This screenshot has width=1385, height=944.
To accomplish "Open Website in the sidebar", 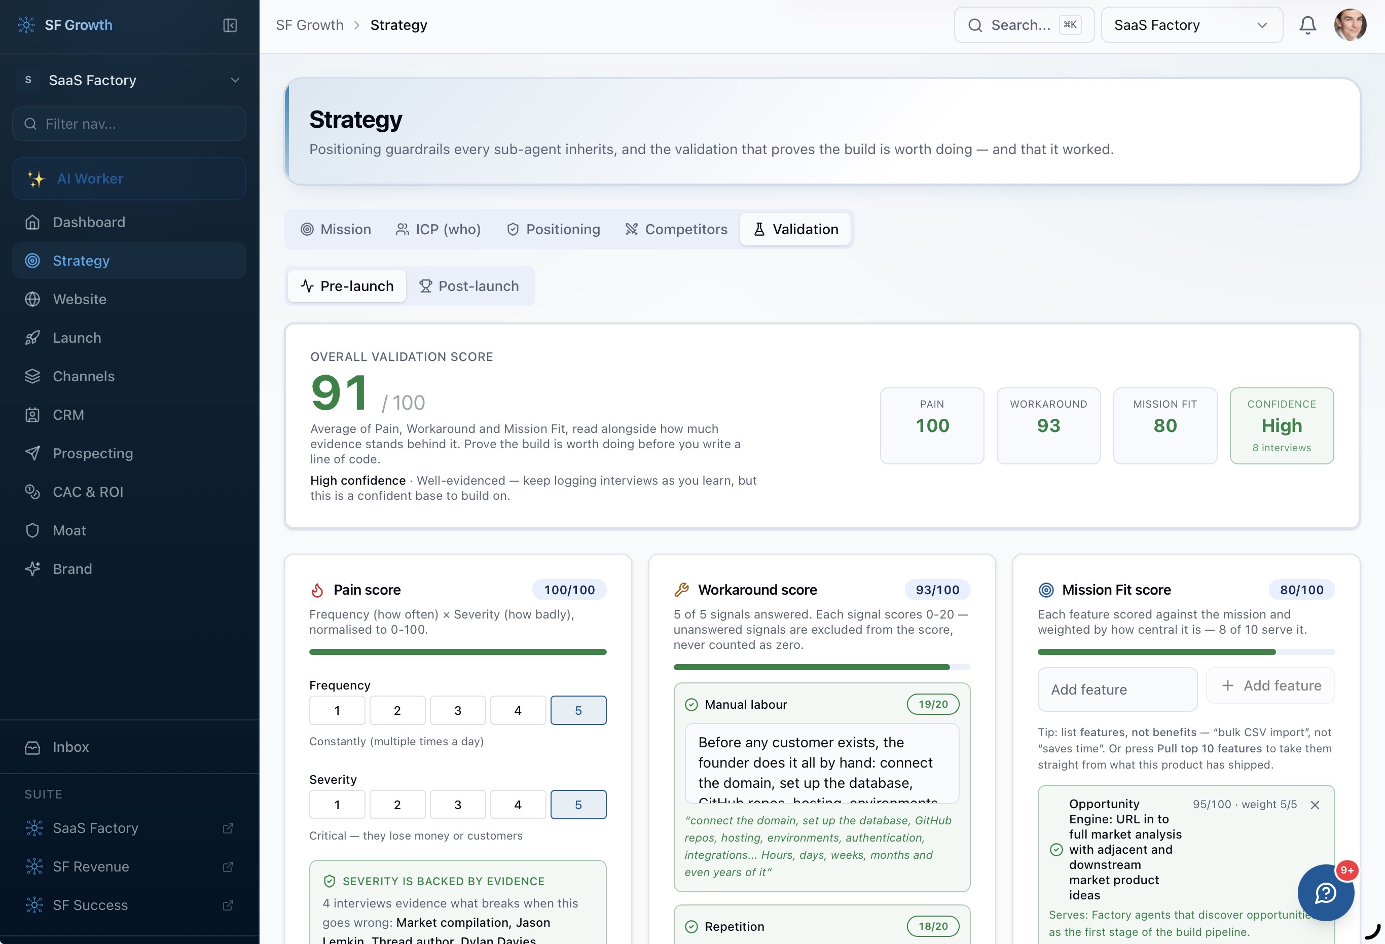I will click(x=129, y=299).
